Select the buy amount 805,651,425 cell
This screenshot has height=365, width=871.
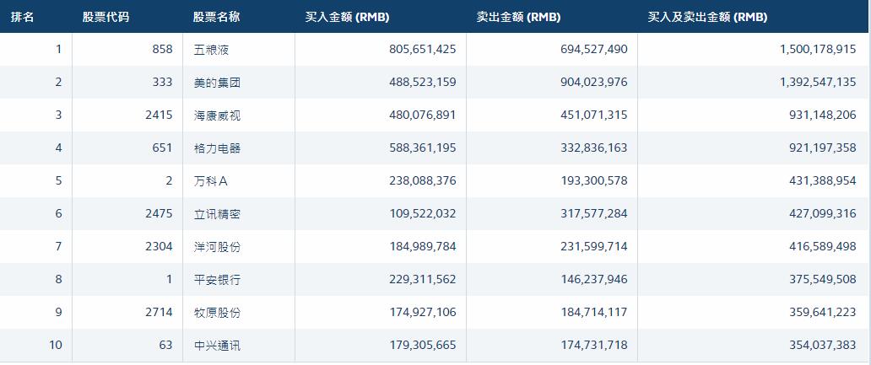pyautogui.click(x=411, y=50)
